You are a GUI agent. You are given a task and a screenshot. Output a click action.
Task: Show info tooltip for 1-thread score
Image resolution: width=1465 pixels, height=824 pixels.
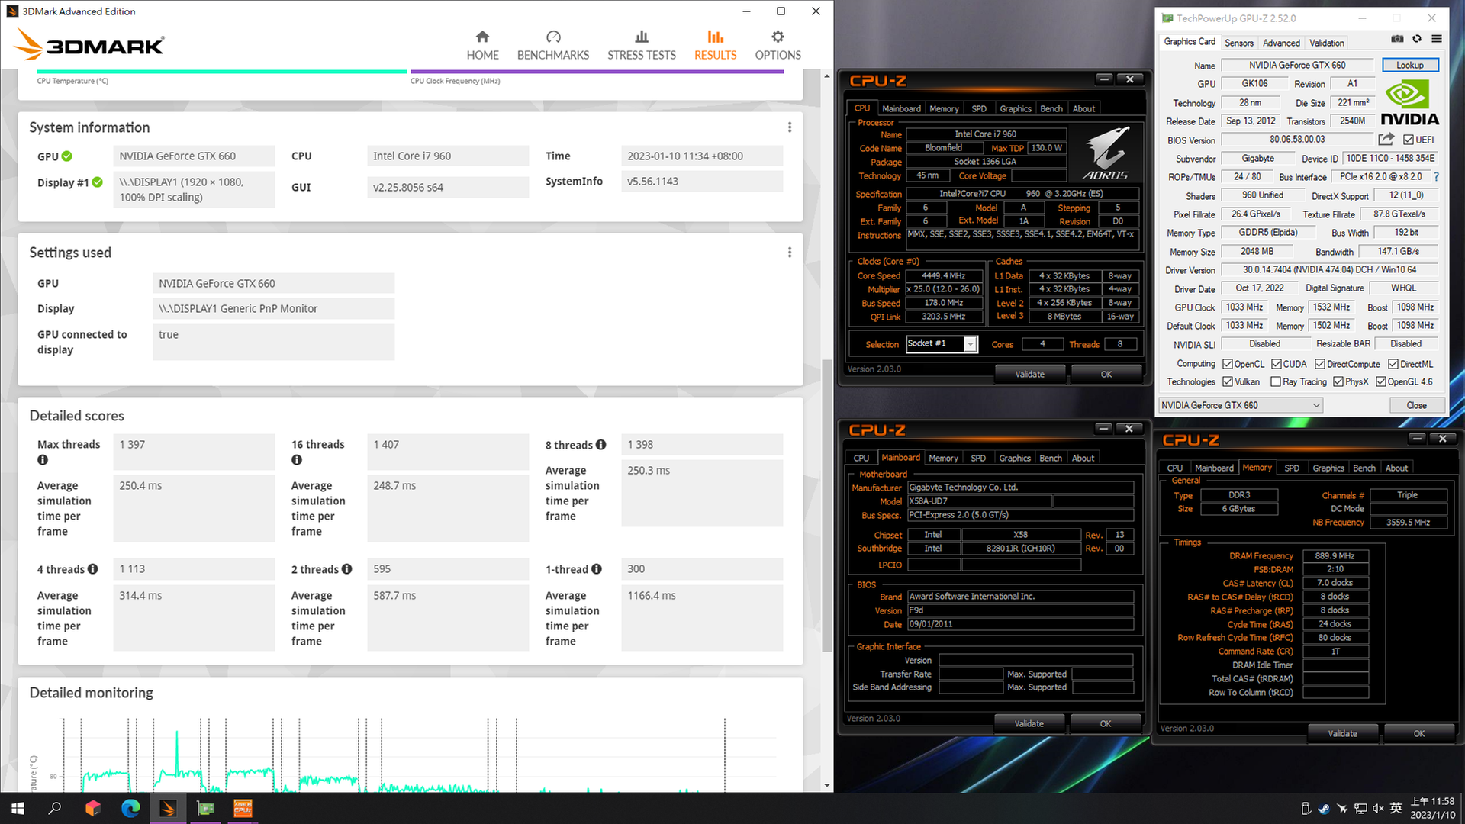coord(597,569)
